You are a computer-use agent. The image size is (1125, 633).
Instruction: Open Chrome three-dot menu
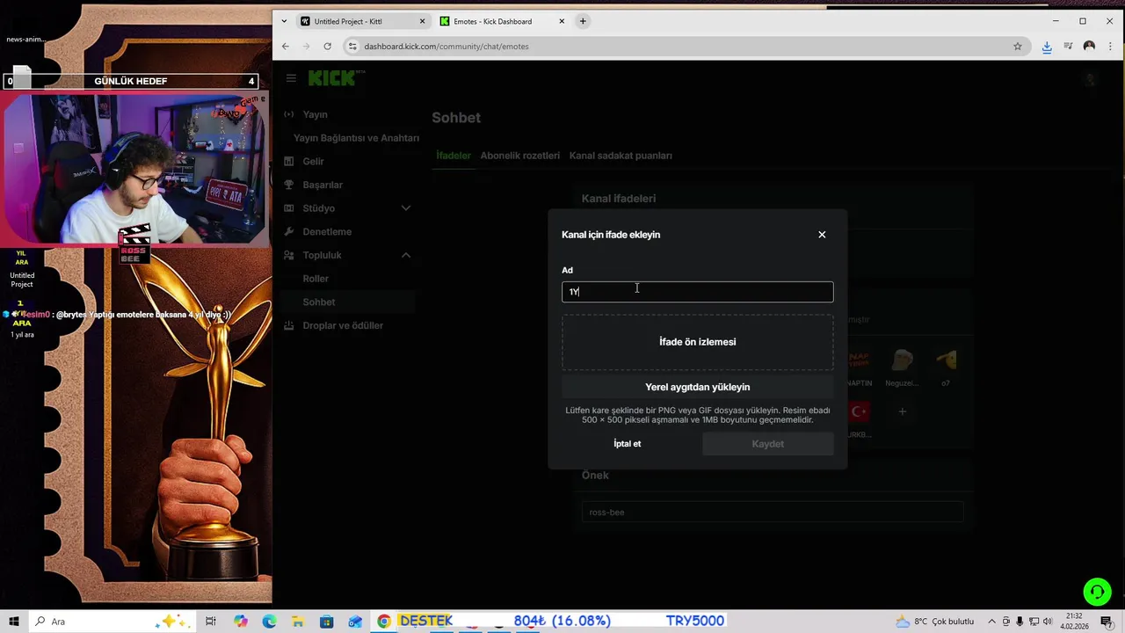click(x=1110, y=47)
